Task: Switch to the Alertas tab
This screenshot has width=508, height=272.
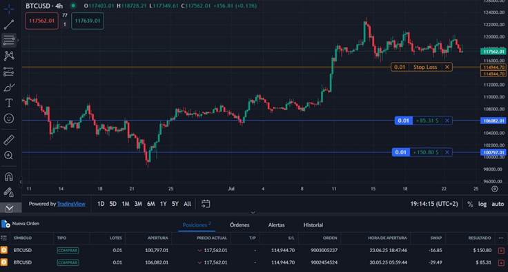Action: pyautogui.click(x=276, y=225)
